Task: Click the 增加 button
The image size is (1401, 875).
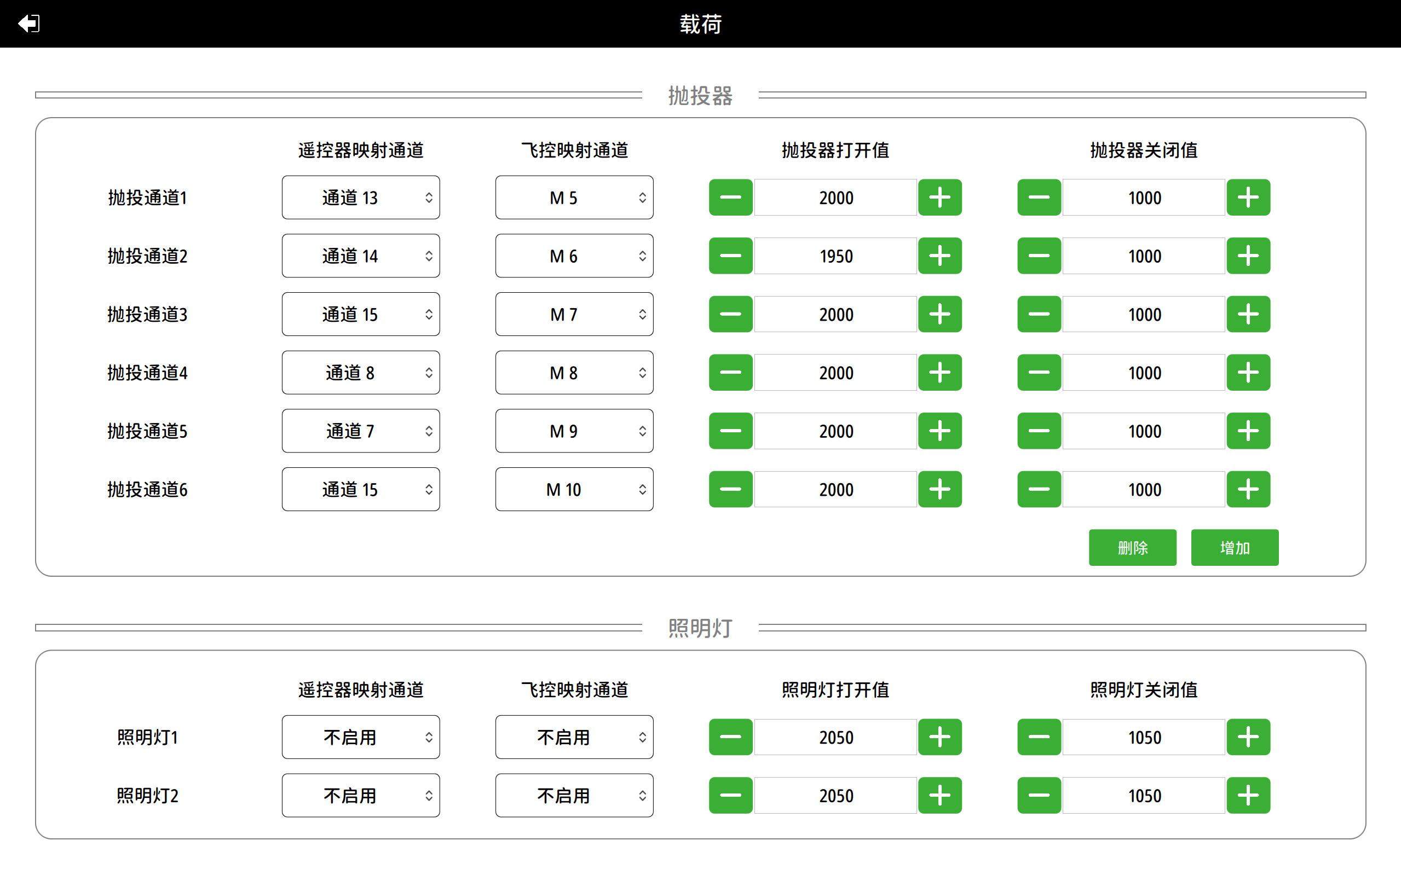Action: click(1234, 547)
